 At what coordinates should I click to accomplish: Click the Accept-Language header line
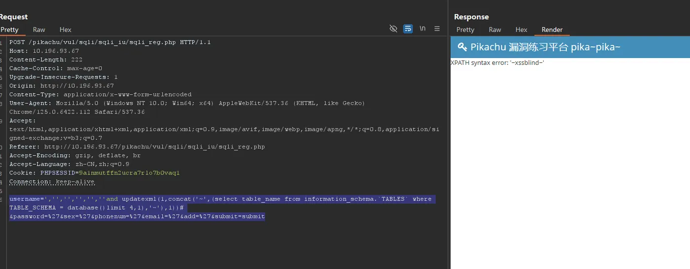point(69,164)
